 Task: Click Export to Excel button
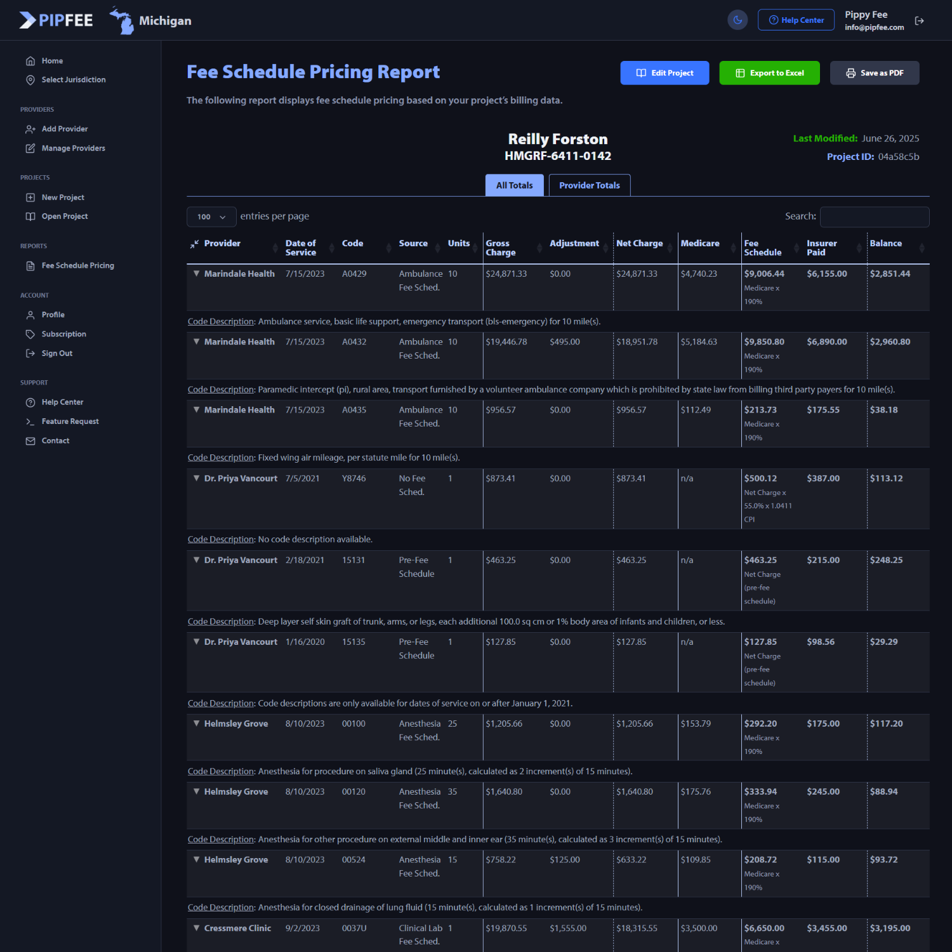769,73
